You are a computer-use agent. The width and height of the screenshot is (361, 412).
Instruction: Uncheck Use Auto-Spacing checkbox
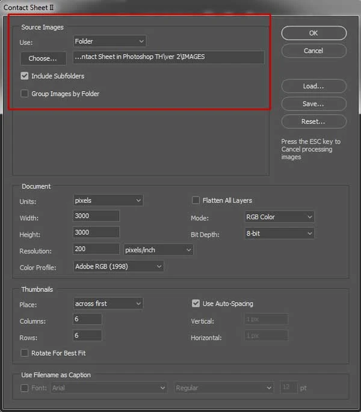(196, 303)
